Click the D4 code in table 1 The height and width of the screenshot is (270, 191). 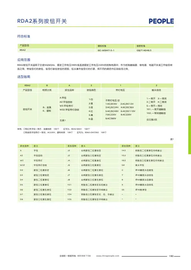[x=22, y=180]
